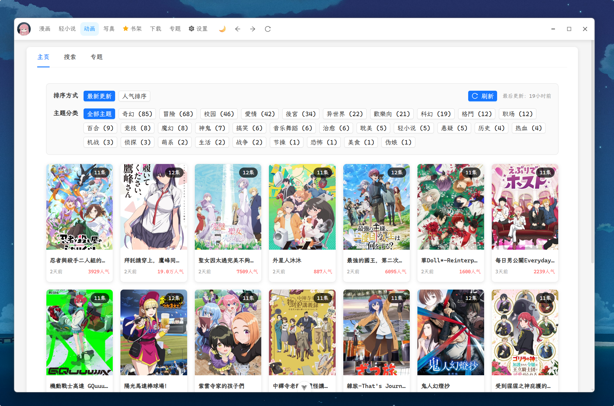Open 设置 with gear icon
The width and height of the screenshot is (614, 406).
tap(198, 29)
